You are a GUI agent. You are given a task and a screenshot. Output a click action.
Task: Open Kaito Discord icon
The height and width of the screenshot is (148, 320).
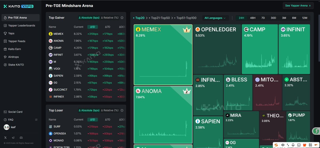[x=21, y=138]
